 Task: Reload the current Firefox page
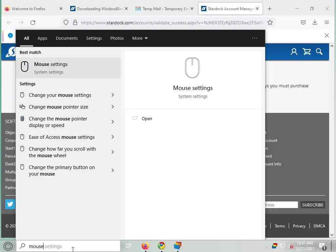pyautogui.click(x=33, y=23)
